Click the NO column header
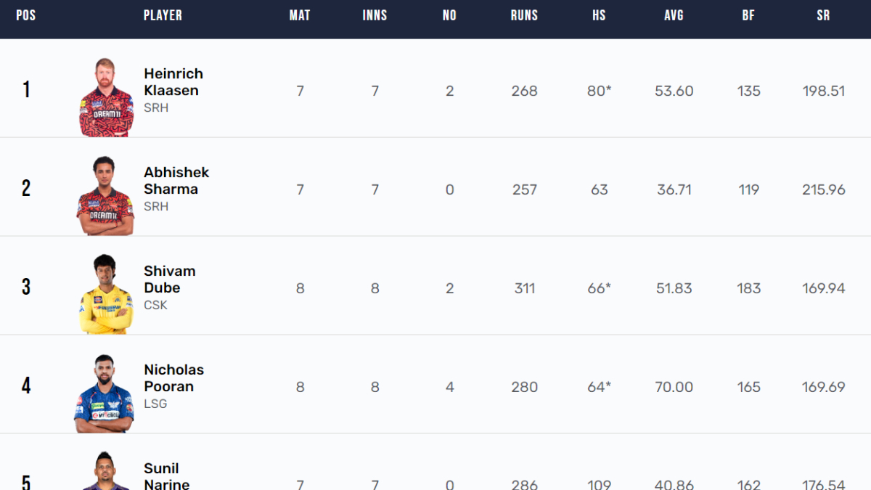This screenshot has width=871, height=490. tap(449, 15)
